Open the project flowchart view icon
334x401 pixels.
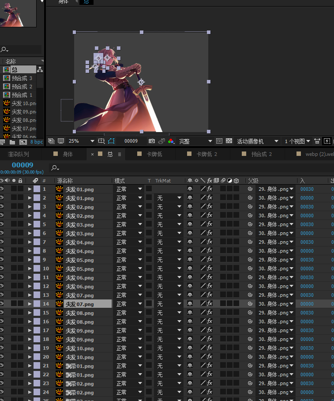[40, 69]
